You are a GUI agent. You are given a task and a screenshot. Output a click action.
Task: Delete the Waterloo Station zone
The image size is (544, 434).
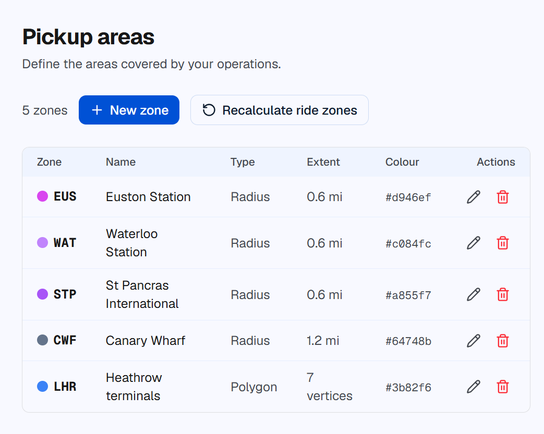pos(503,243)
